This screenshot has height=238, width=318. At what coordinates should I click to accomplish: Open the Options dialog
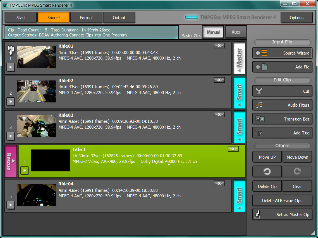[297, 18]
